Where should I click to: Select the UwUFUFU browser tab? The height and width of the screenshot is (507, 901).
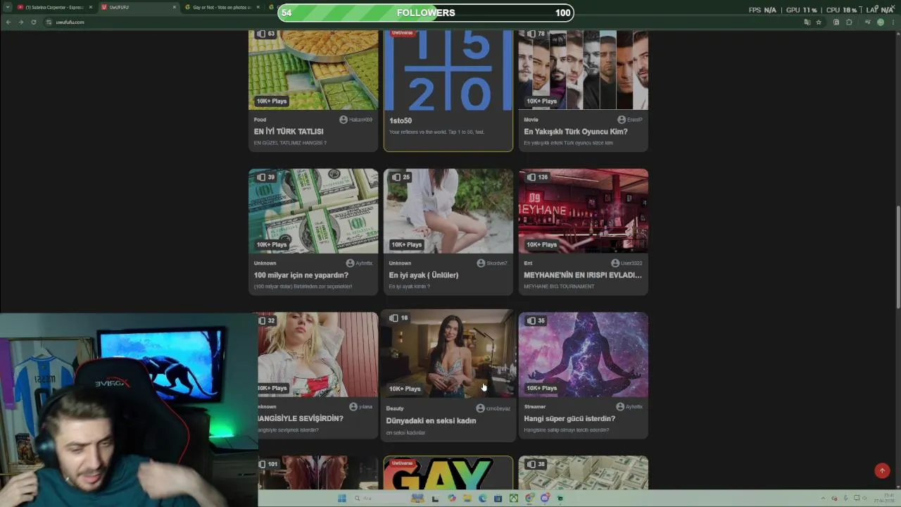[139, 7]
